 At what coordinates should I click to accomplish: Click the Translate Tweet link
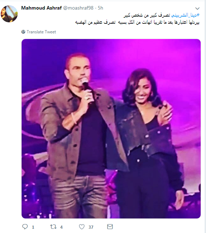(41, 32)
